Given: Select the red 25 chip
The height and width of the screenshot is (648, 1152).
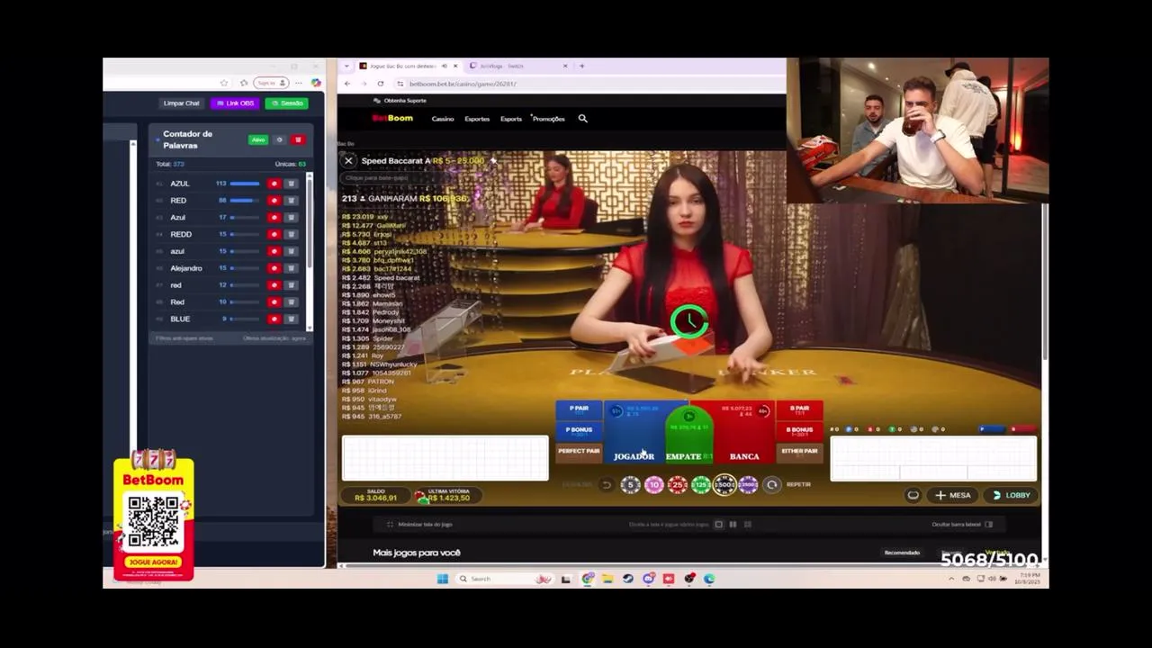Looking at the screenshot, I should pos(677,485).
